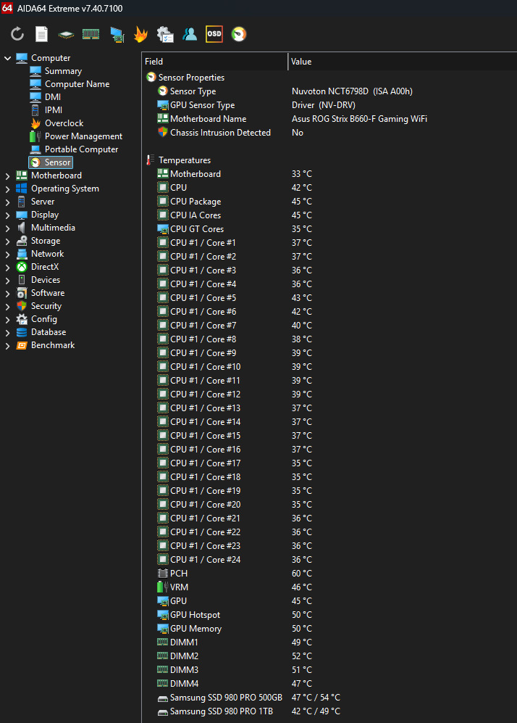The height and width of the screenshot is (723, 517).
Task: Select CPU #1 / Core #24 row
Action: click(329, 559)
